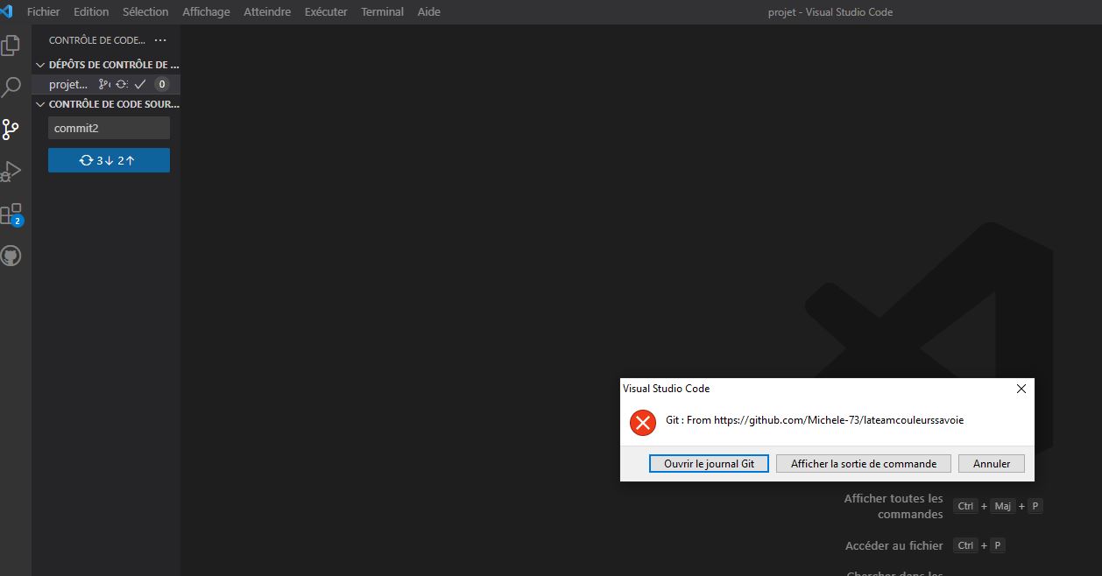Image resolution: width=1102 pixels, height=576 pixels.
Task: Open the source control panel more actions menu
Action: click(x=160, y=40)
